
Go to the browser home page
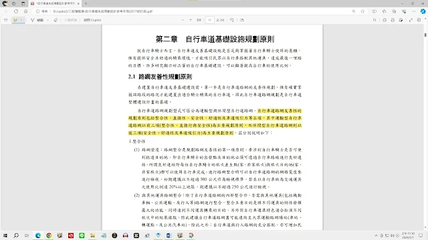point(25,11)
